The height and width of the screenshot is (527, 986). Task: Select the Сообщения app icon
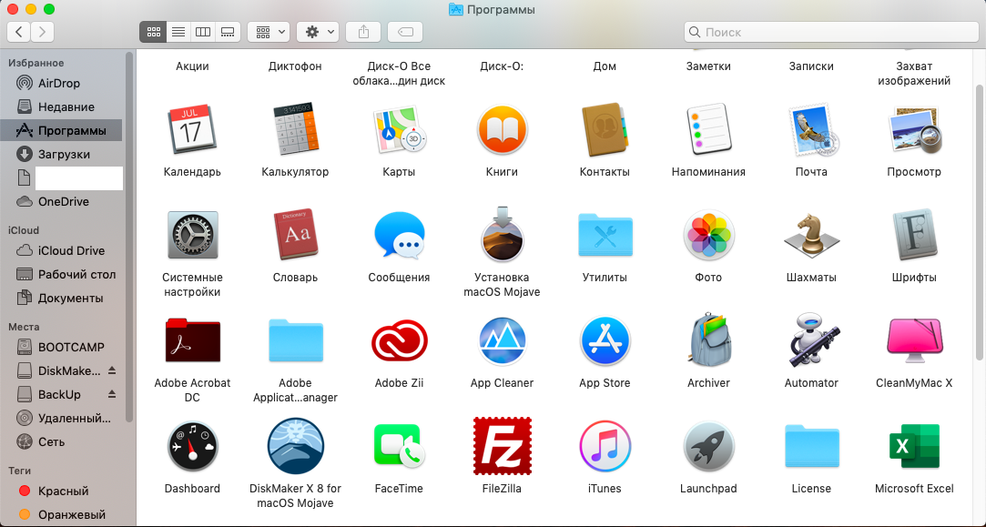tap(399, 236)
